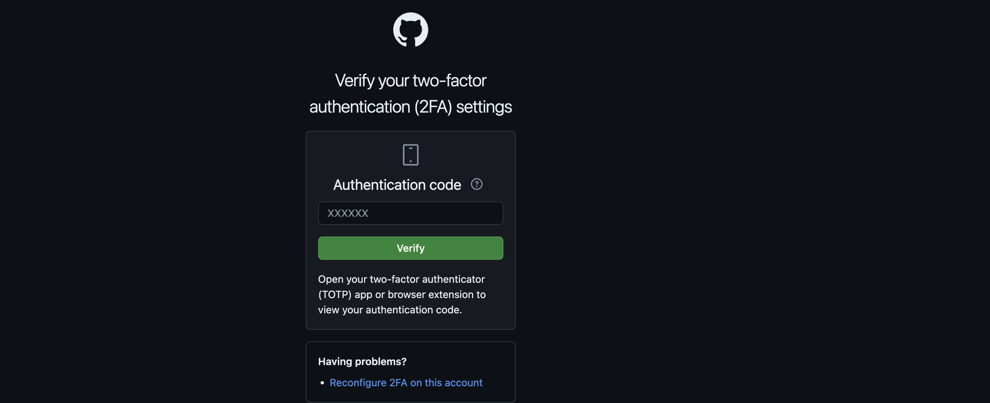This screenshot has width=990, height=403.
Task: Click the word "Reconfigure" in the link
Action: click(358, 383)
